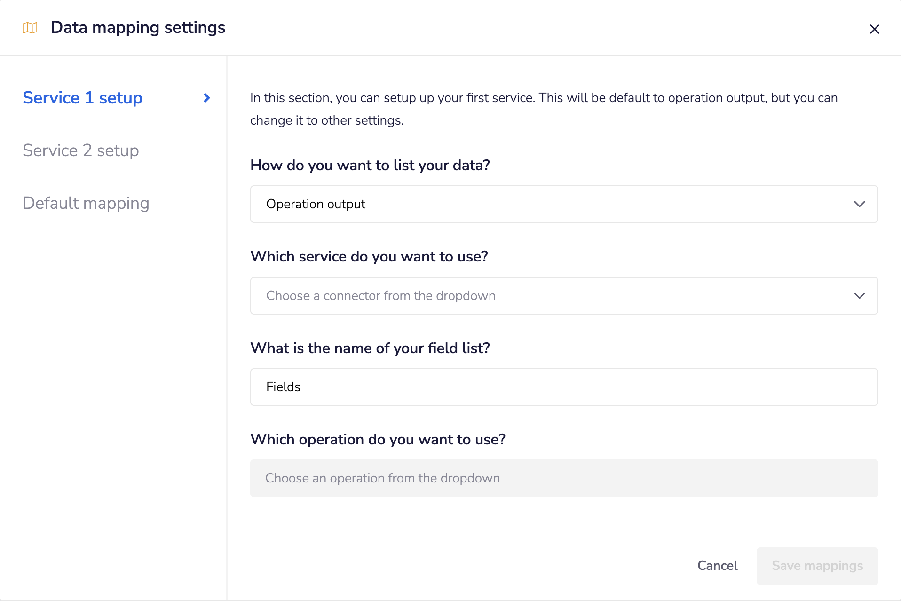Click the "How do you want to list your data?" label
Image resolution: width=901 pixels, height=601 pixels.
point(370,166)
